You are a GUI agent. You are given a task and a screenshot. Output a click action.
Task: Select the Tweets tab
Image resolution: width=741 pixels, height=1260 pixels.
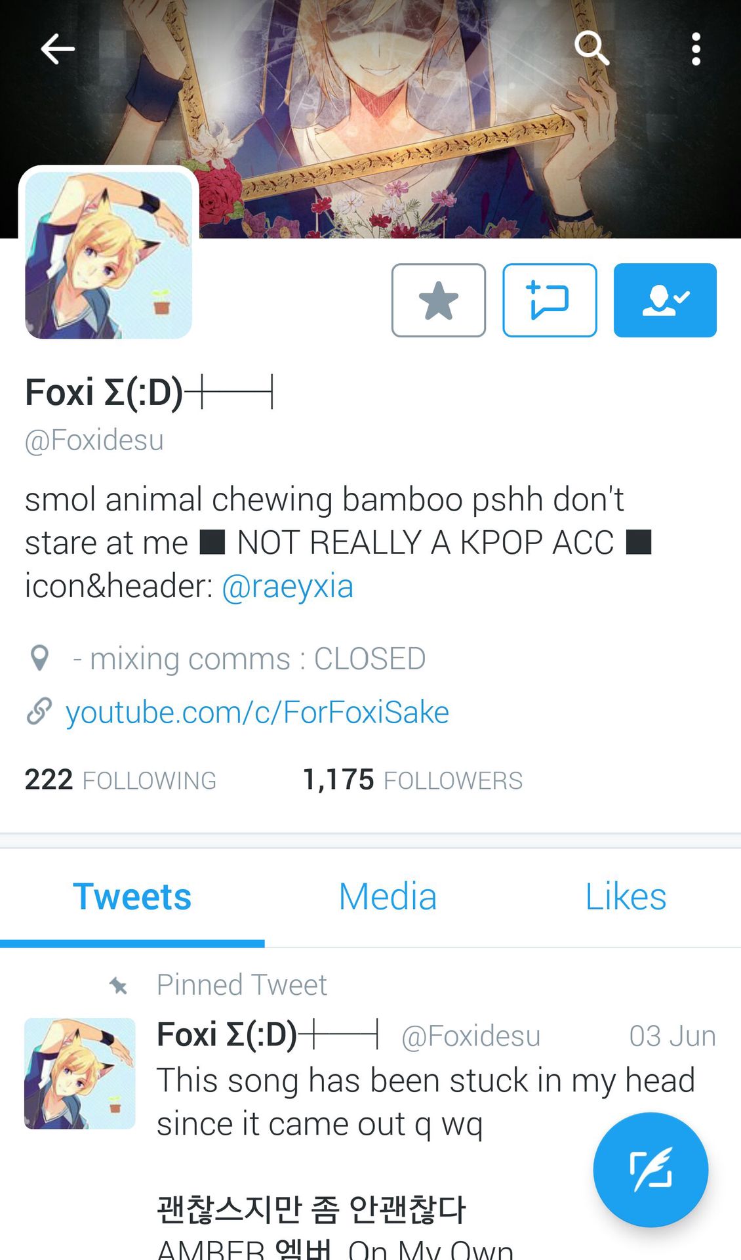pyautogui.click(x=132, y=897)
